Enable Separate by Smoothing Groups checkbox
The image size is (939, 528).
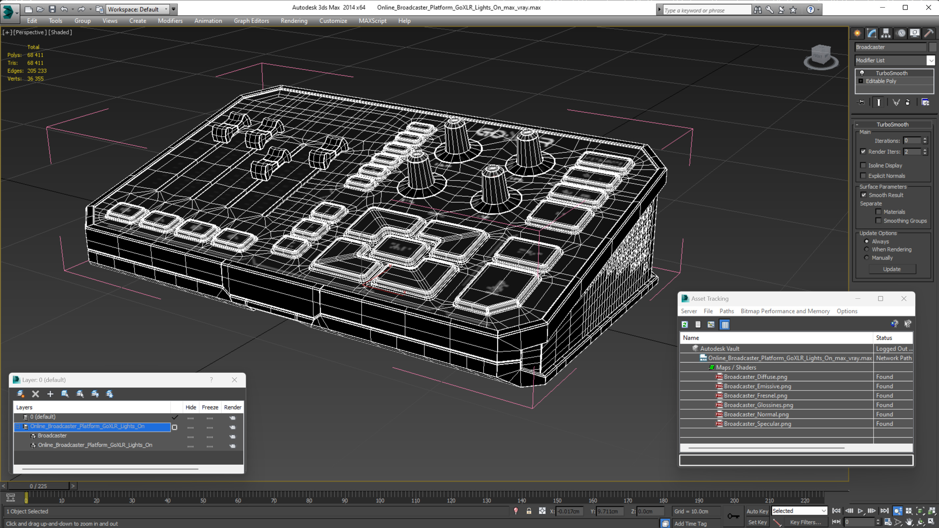pos(878,220)
